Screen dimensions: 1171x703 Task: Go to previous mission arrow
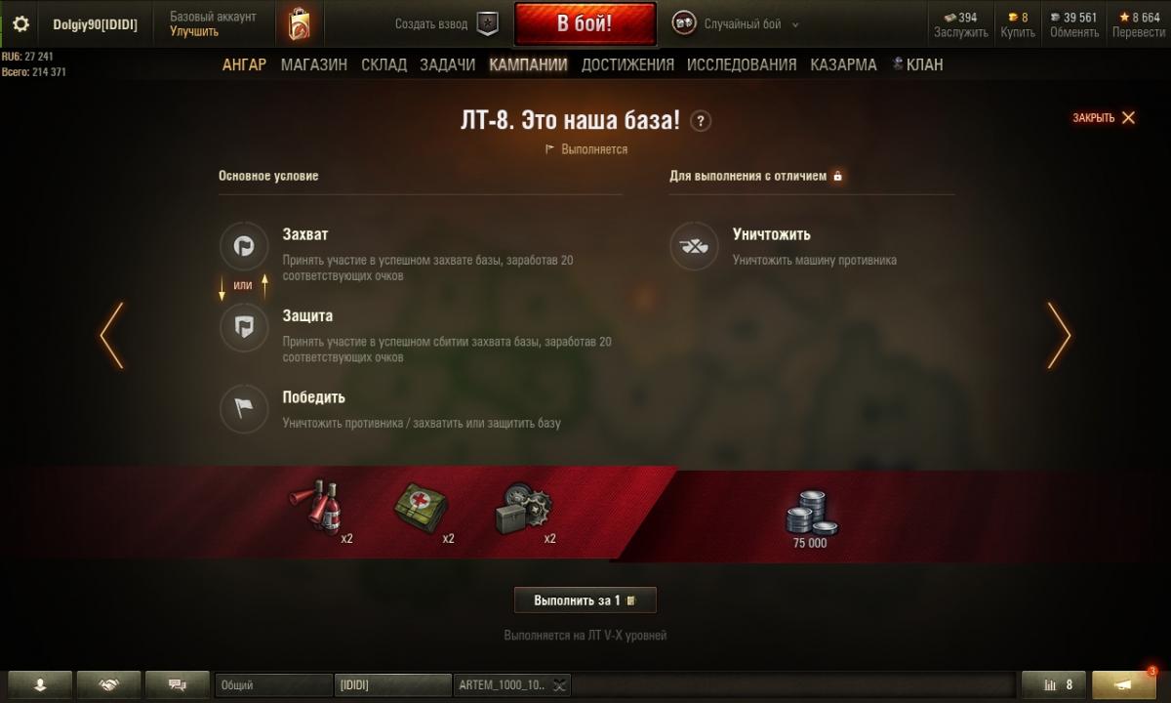coord(111,335)
